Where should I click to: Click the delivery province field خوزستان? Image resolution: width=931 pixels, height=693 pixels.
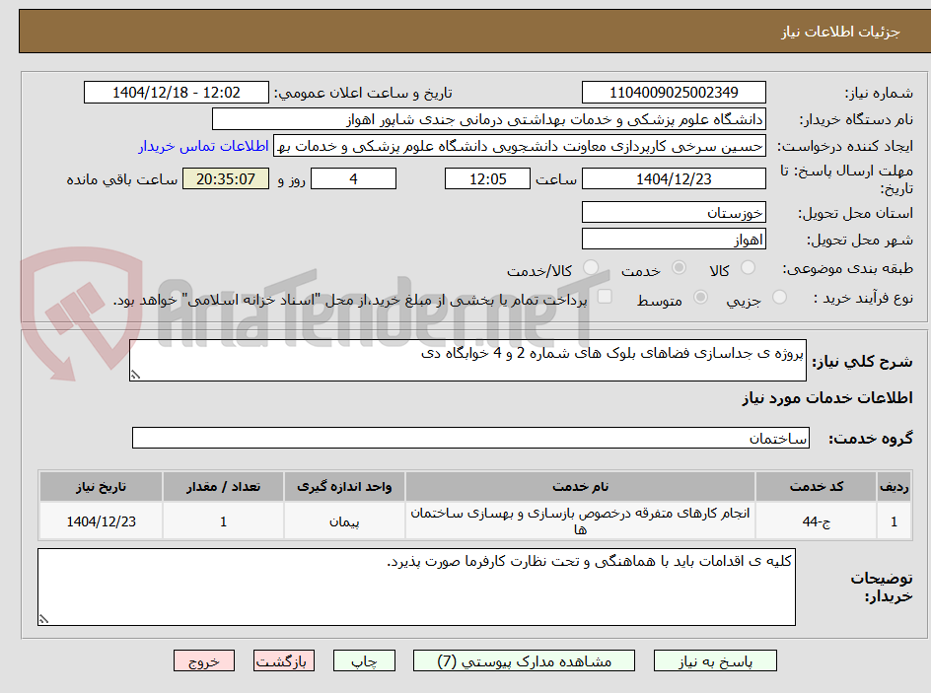[674, 212]
